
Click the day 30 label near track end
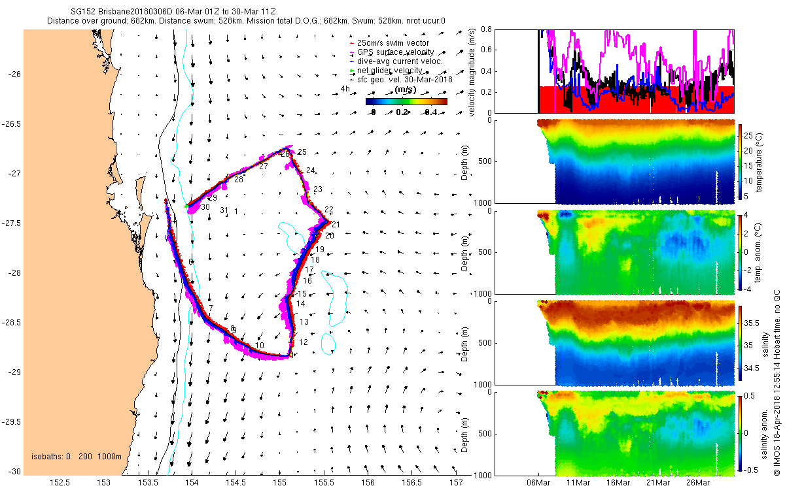pos(205,207)
